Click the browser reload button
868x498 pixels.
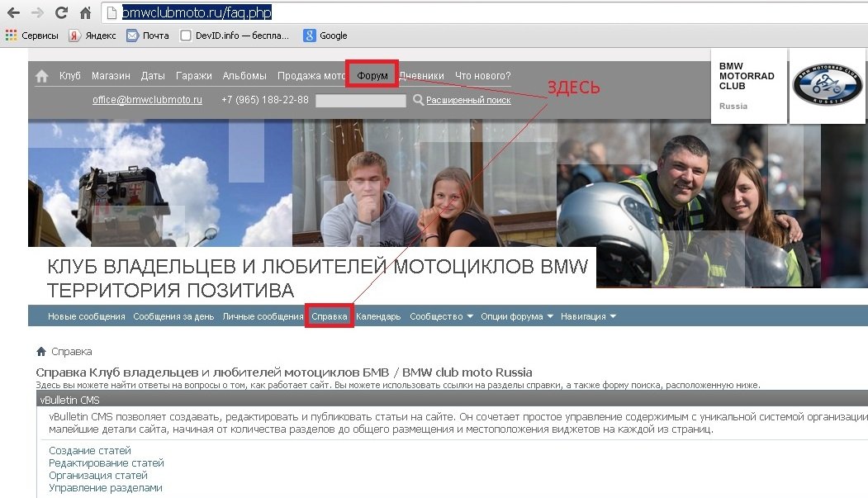point(61,13)
